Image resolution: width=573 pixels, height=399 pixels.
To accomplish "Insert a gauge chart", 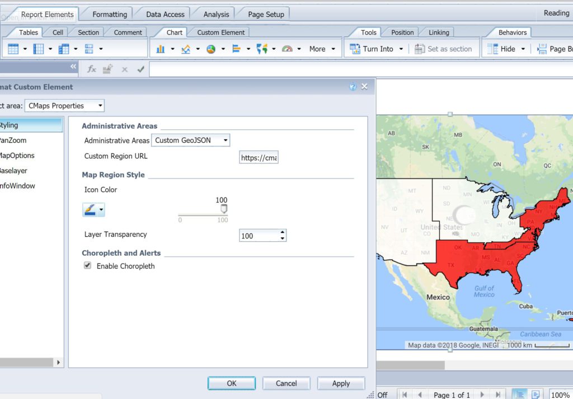I will [287, 49].
